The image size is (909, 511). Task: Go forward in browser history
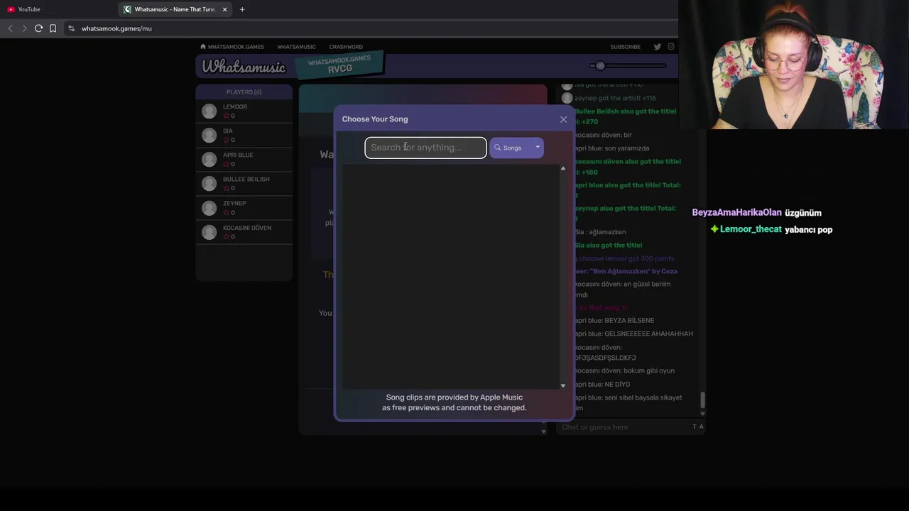pyautogui.click(x=24, y=28)
